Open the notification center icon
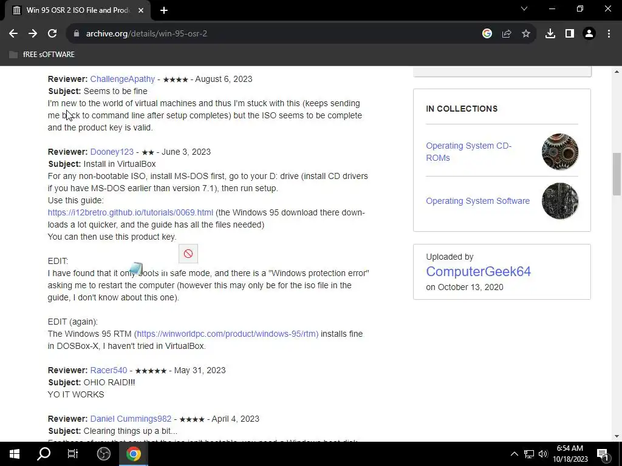This screenshot has width=622, height=466. click(603, 454)
